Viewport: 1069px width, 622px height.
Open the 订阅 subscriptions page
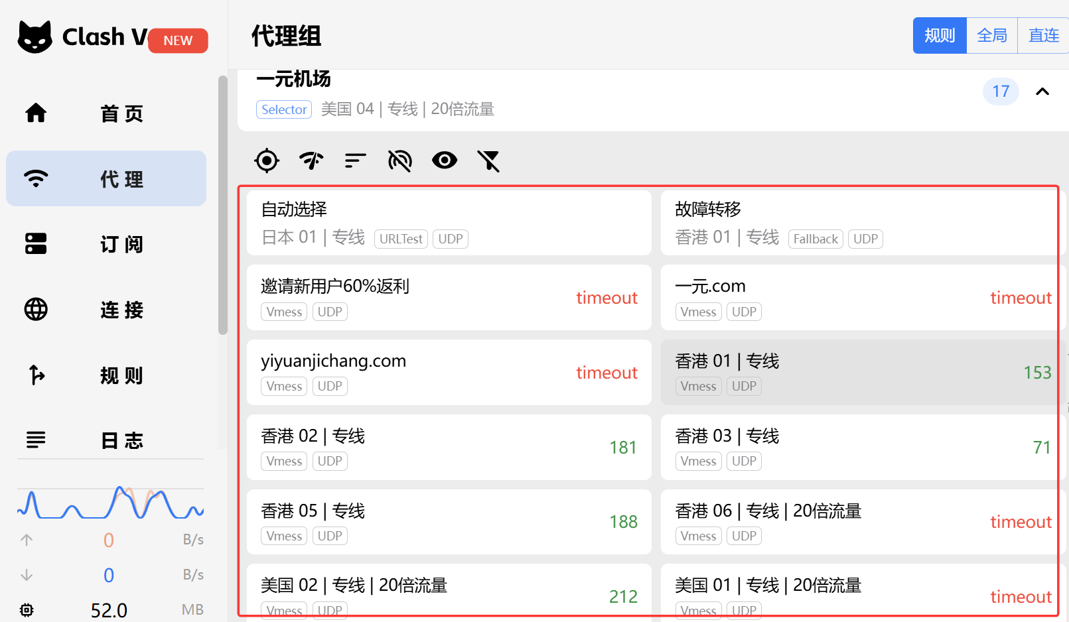point(106,244)
